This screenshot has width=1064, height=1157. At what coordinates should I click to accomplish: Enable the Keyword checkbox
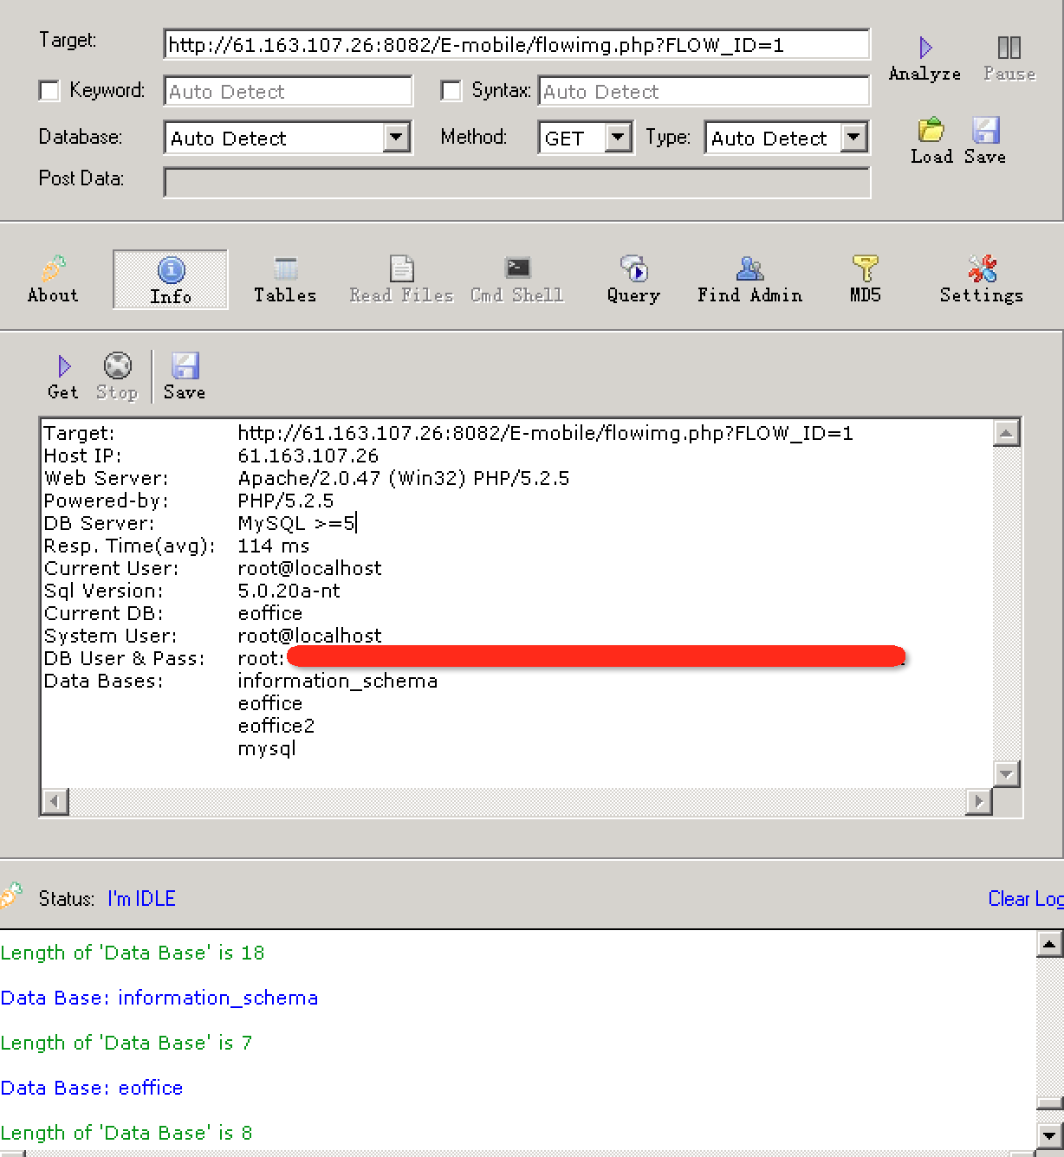(50, 91)
